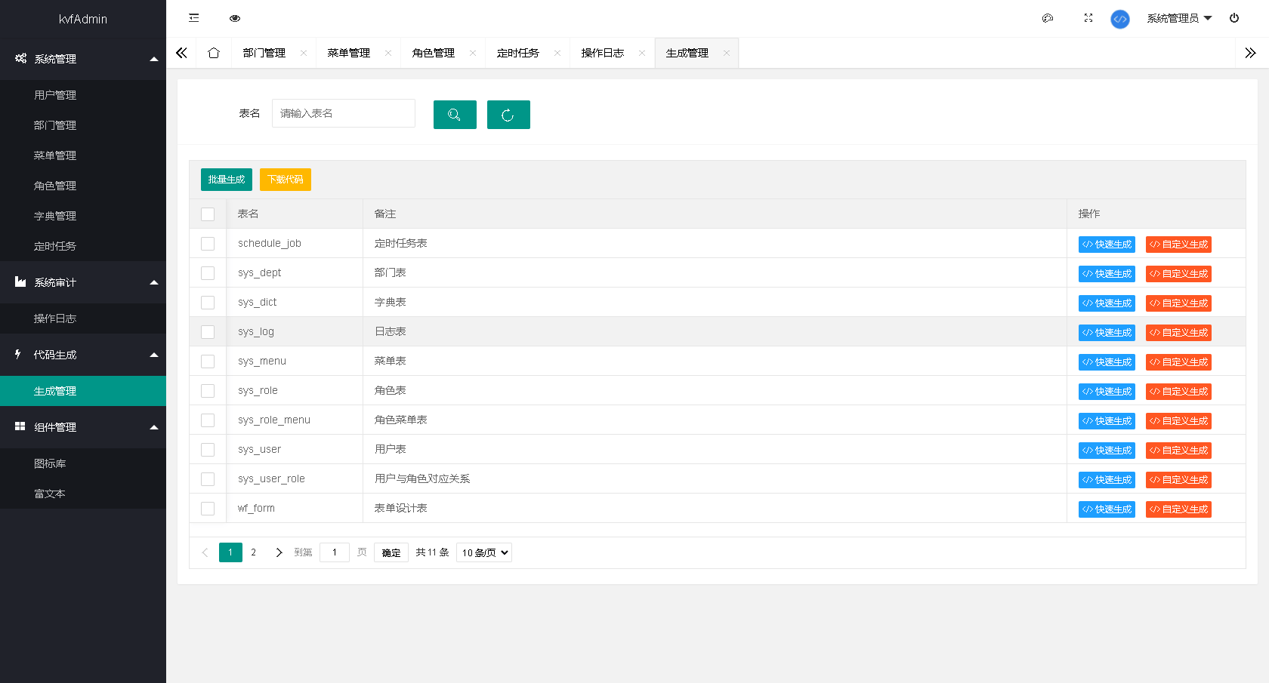
Task: Click the eye preview icon in header
Action: coord(235,17)
